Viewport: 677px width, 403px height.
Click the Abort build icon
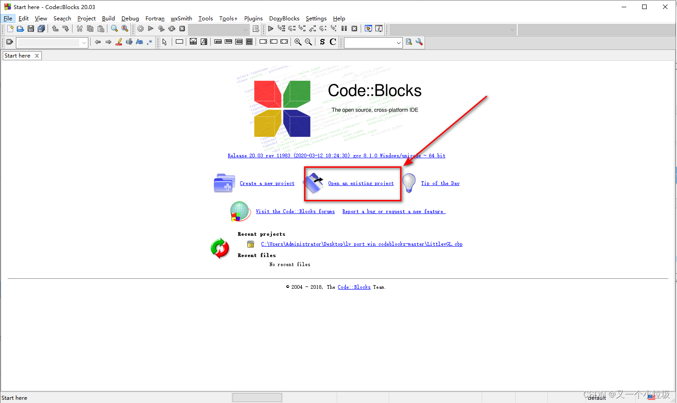[x=182, y=29]
